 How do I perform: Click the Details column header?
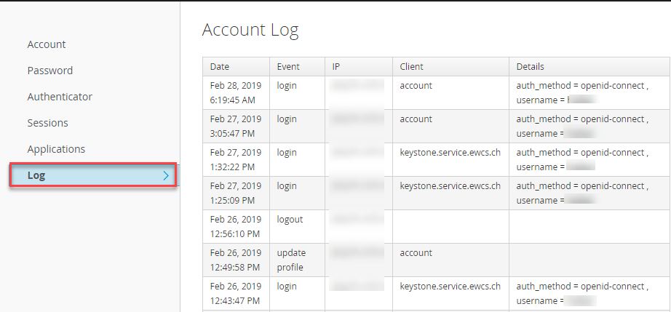(531, 67)
